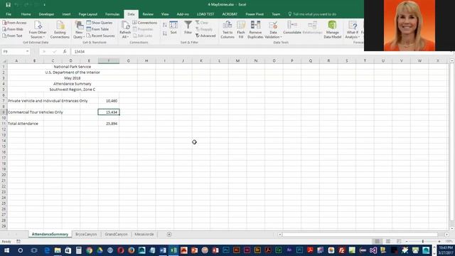Click From Table in Get & Transform
Viewport: 455px width, 256px height.
(97, 29)
